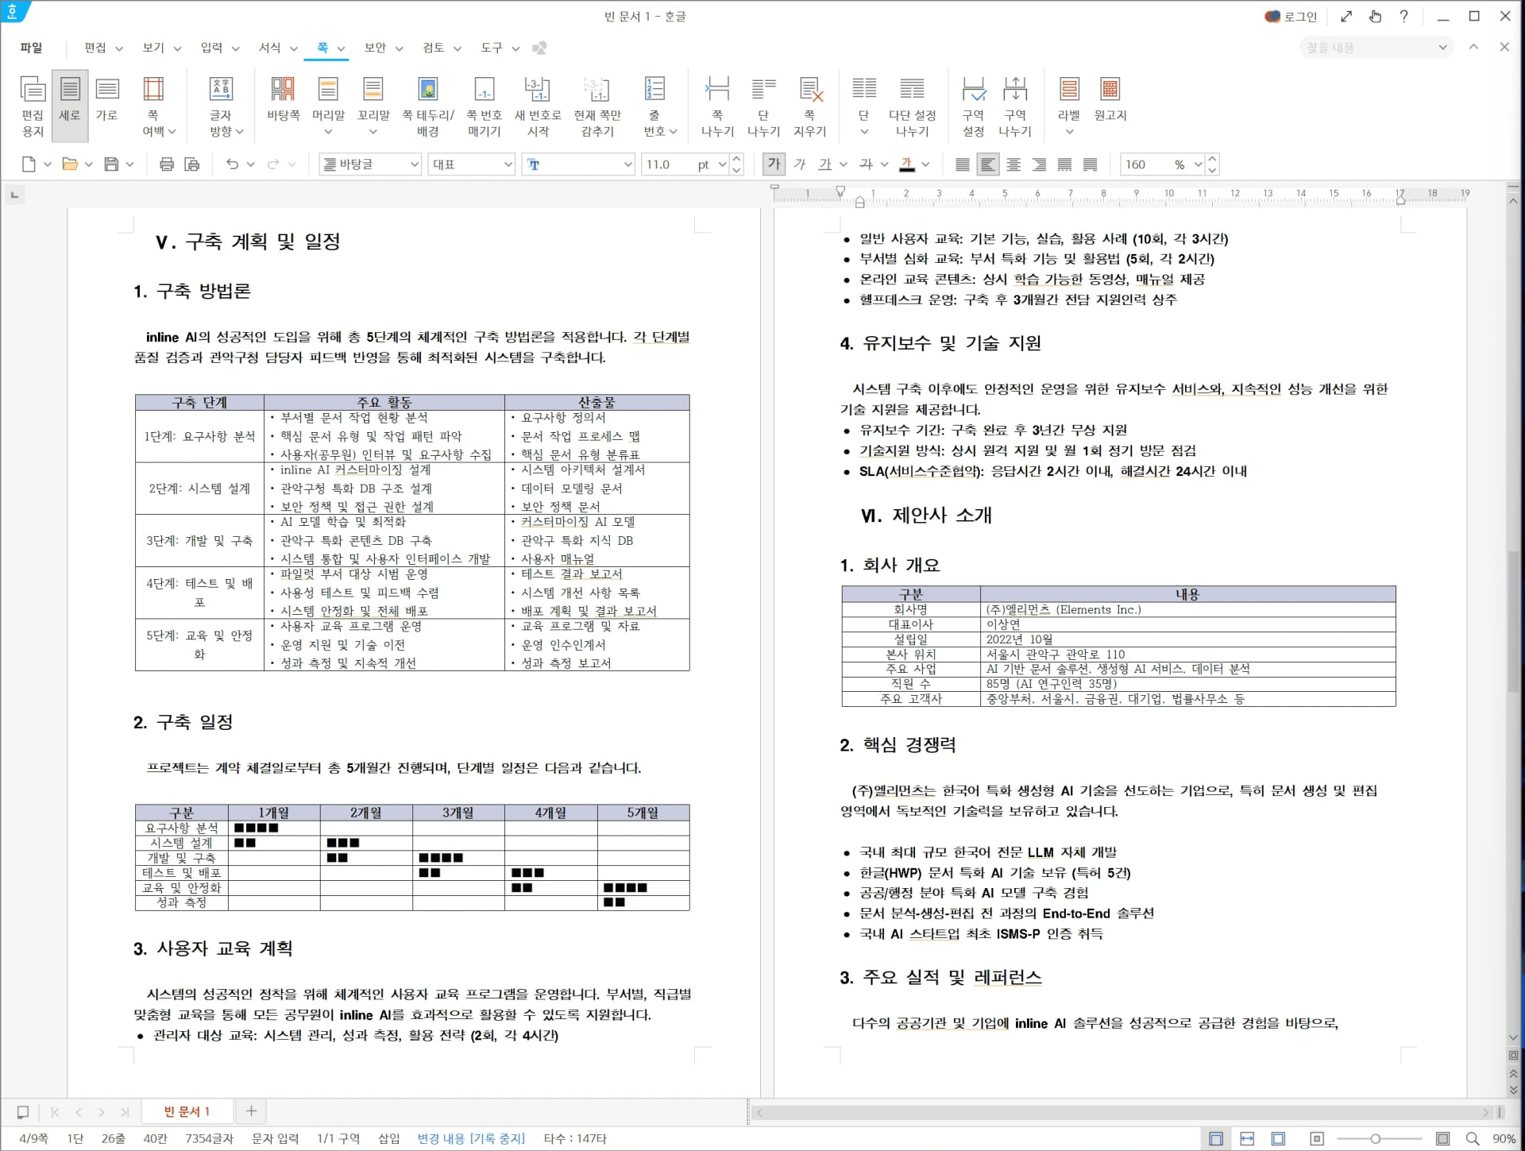1525x1151 pixels.
Task: Click the 원고지 (manuscript paper) icon
Action: coord(1112,99)
